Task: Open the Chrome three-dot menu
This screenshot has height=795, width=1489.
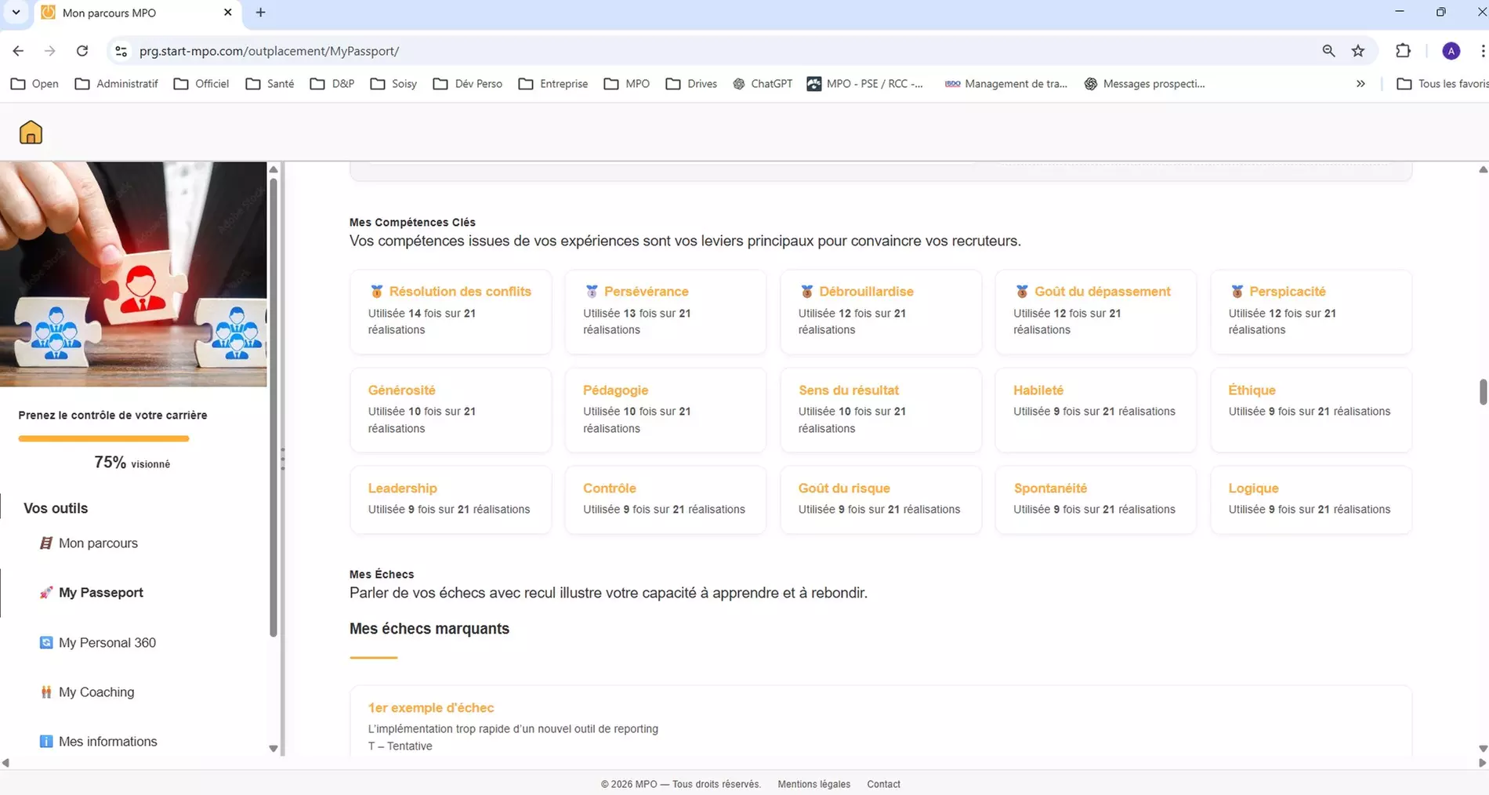Action: tap(1483, 50)
